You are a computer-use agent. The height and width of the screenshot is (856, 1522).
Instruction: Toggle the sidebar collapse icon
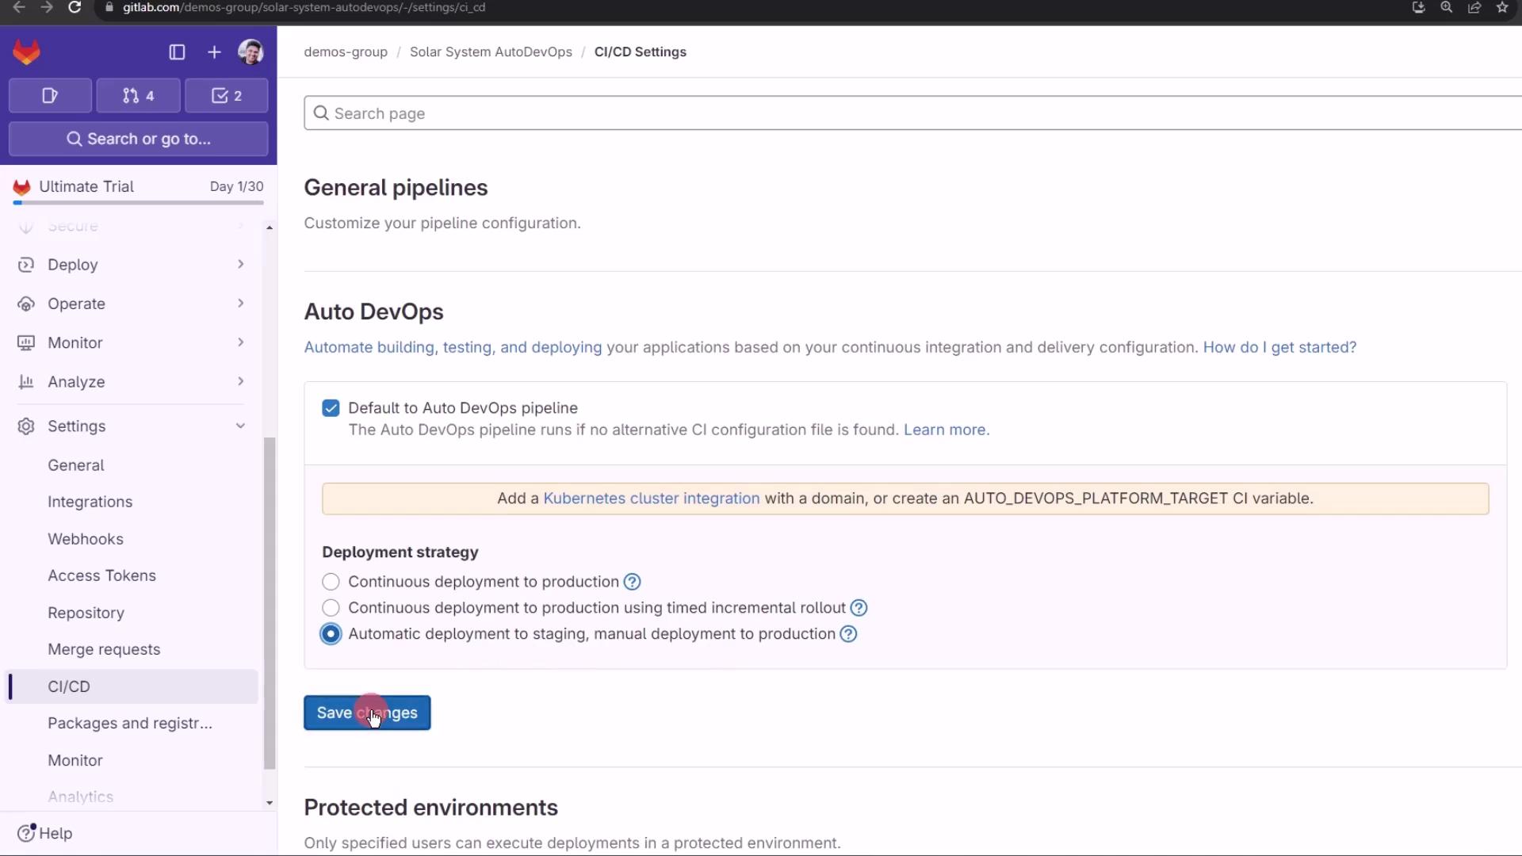tap(177, 52)
